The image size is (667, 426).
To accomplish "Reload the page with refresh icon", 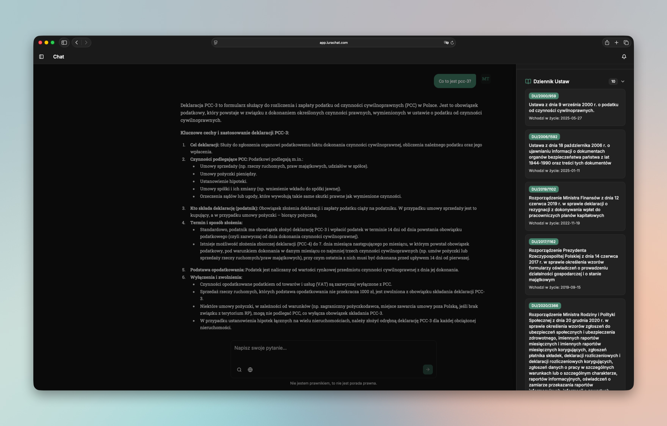I will coord(452,43).
